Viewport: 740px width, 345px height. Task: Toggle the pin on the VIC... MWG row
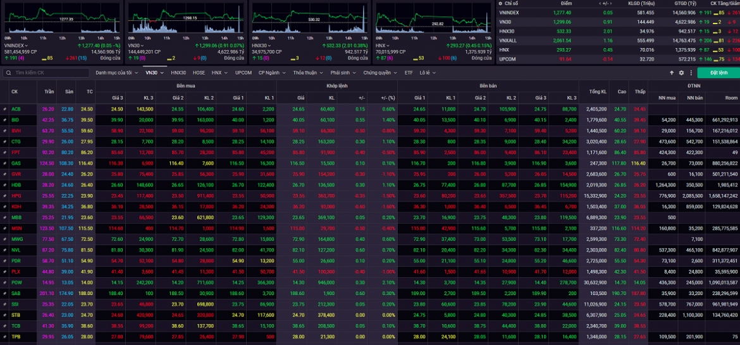(x=4, y=239)
